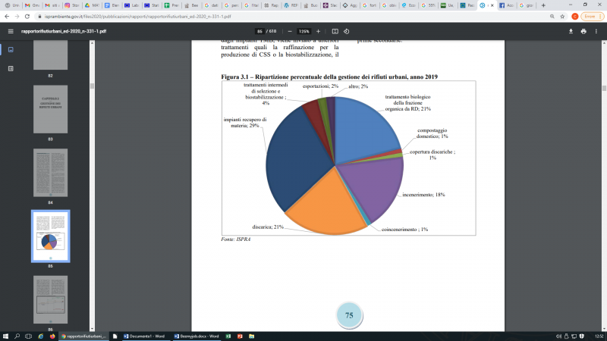Open the PDF viewer more actions menu
Viewport: 607px width, 341px height.
click(597, 31)
